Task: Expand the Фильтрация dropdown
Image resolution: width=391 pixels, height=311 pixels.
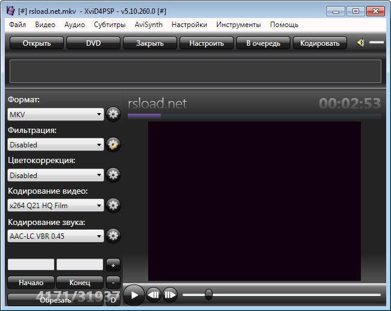Action: coord(56,144)
